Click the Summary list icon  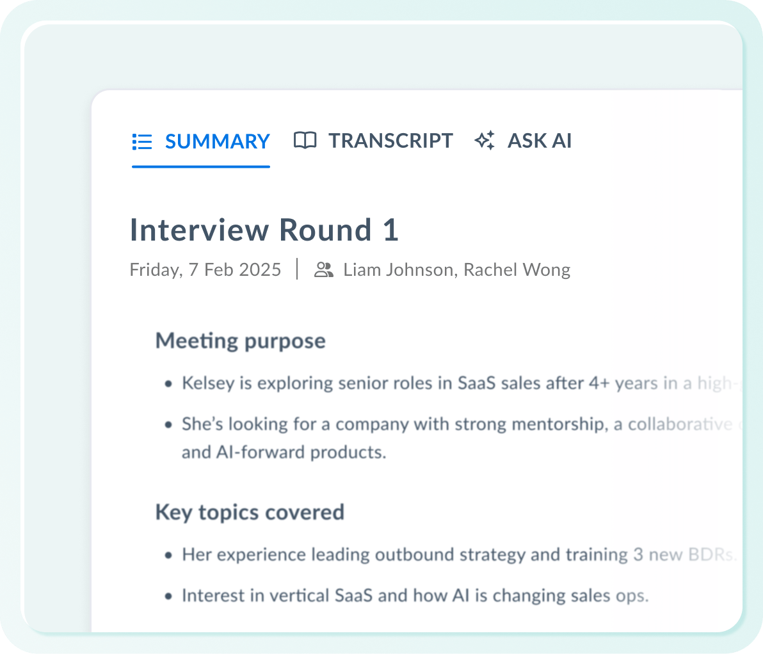click(x=141, y=141)
